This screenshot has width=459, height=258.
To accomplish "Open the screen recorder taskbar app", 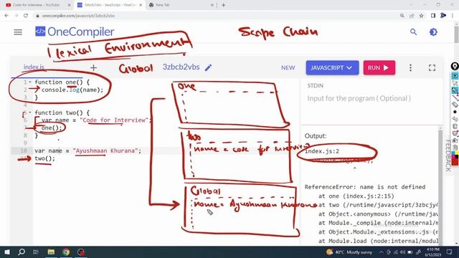I will click(x=81, y=252).
